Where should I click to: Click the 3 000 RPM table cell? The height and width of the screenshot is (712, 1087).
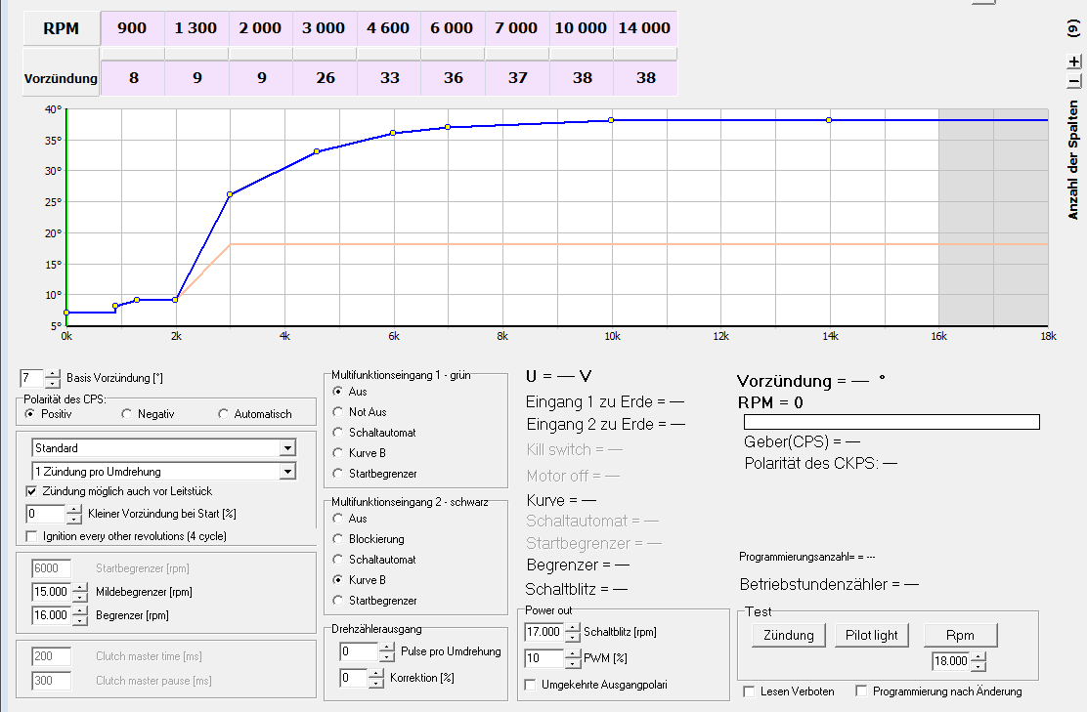(x=325, y=28)
